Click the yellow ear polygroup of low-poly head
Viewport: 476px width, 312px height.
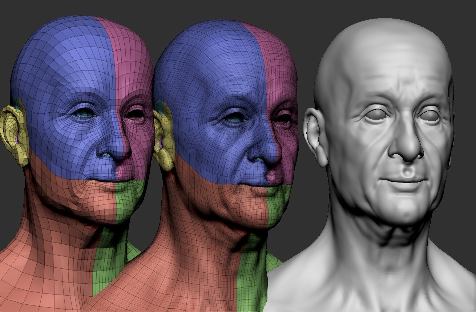click(15, 135)
